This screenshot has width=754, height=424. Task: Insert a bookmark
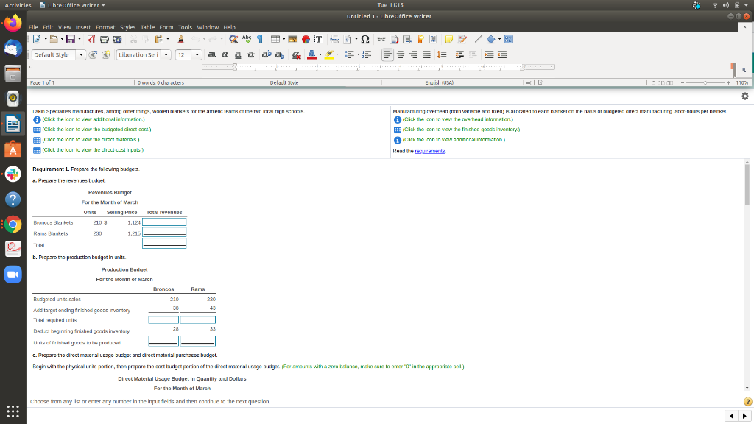click(420, 40)
